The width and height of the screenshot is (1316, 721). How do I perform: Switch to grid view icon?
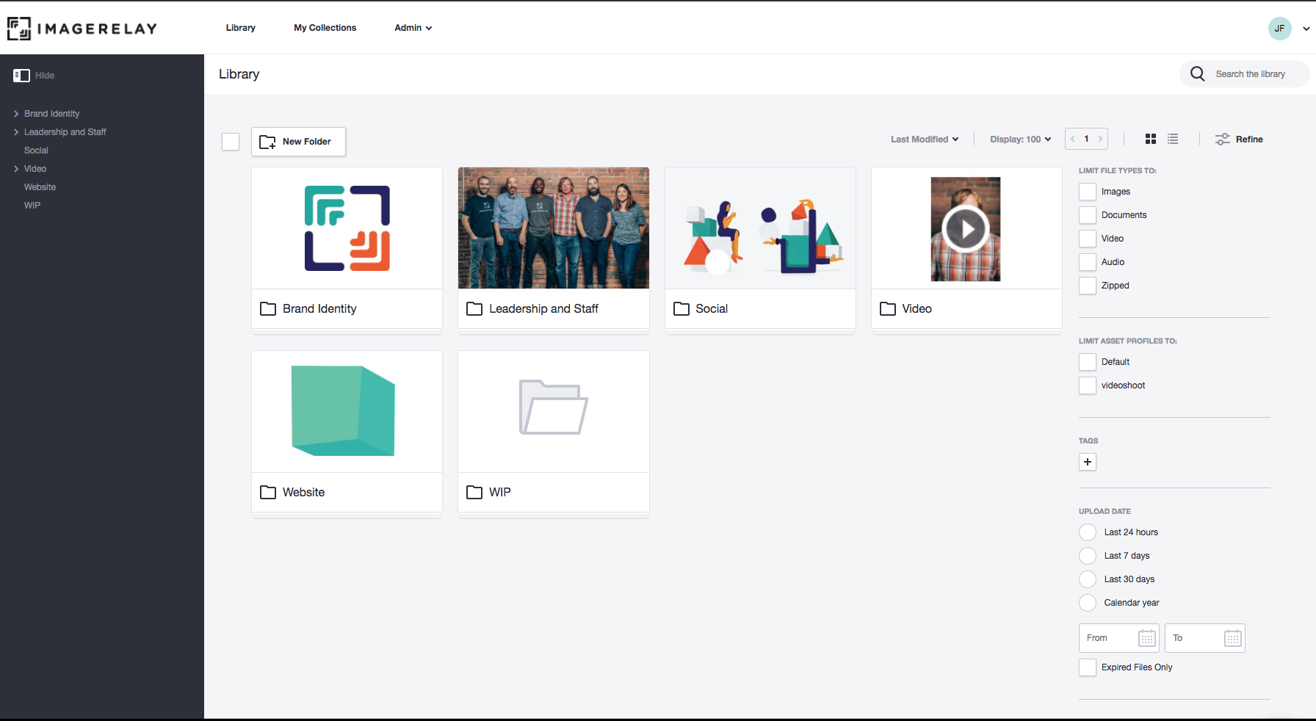click(1151, 139)
